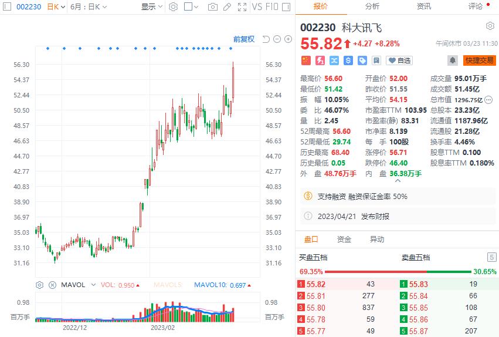Click the blue dollar sign icon
Screen dimensions: 499x337
tap(348, 60)
